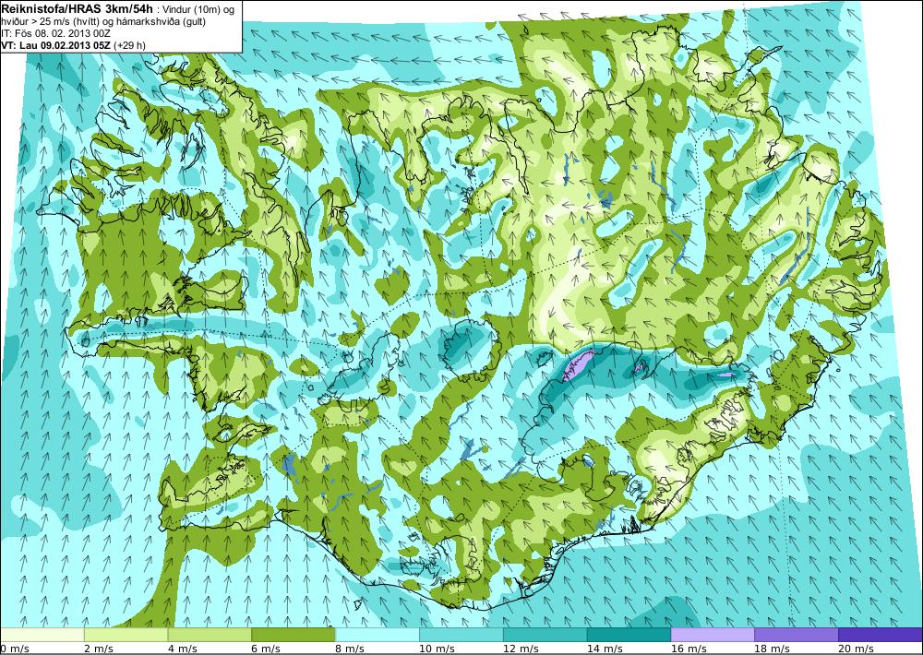
Task: Click the "18 m/s" legend label
Action: (772, 649)
